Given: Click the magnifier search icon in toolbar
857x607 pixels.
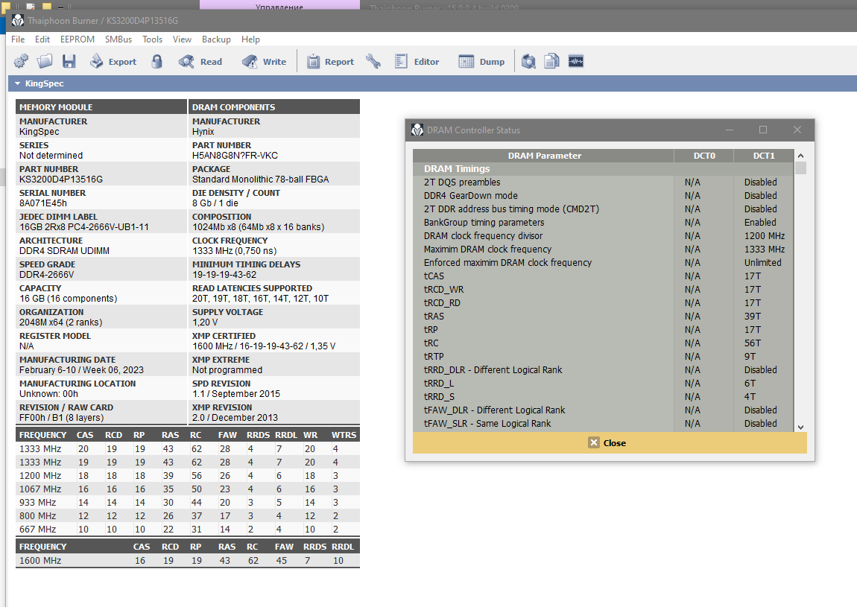Looking at the screenshot, I should tap(528, 62).
